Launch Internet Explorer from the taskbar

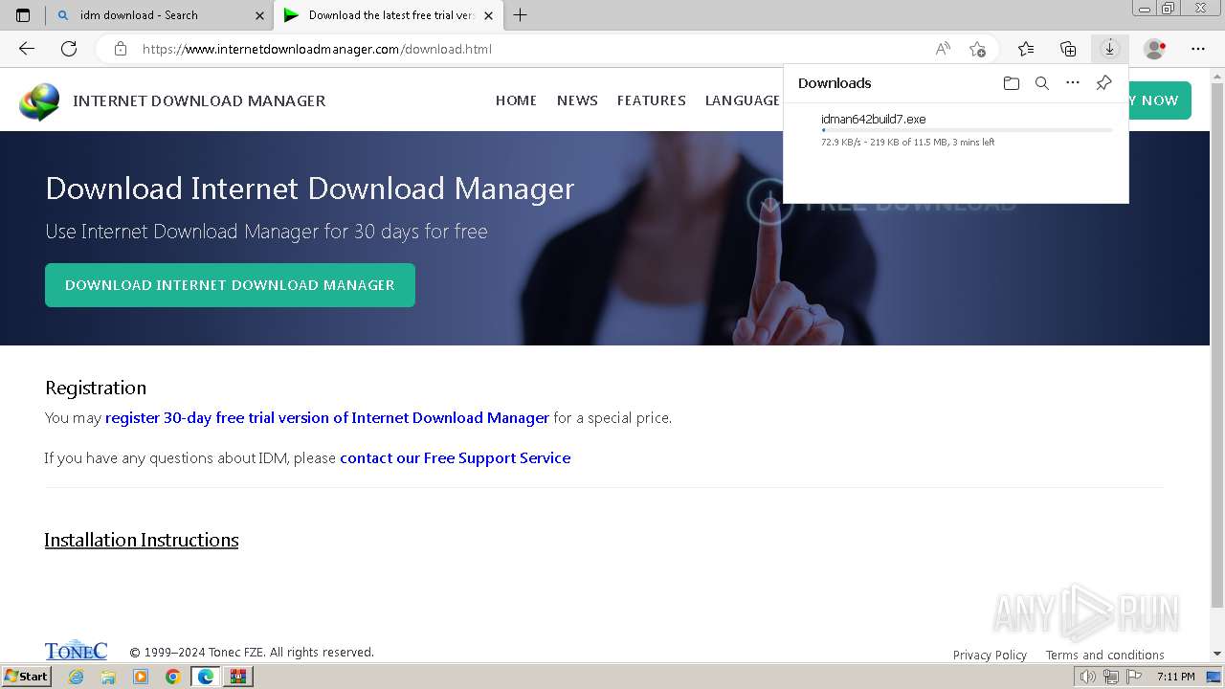pos(76,677)
